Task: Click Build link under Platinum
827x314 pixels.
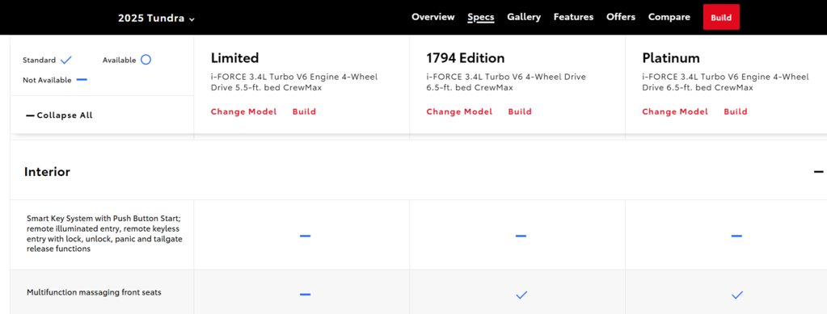Action: coord(735,111)
